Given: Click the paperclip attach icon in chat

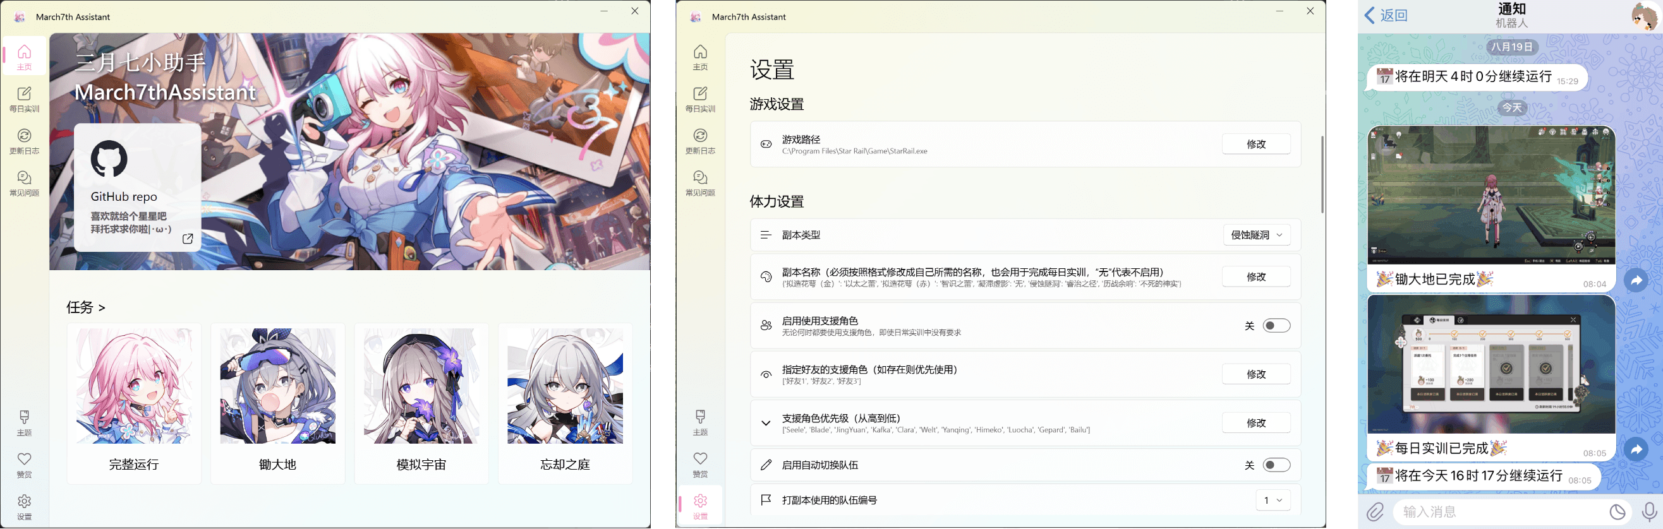Looking at the screenshot, I should (1374, 511).
